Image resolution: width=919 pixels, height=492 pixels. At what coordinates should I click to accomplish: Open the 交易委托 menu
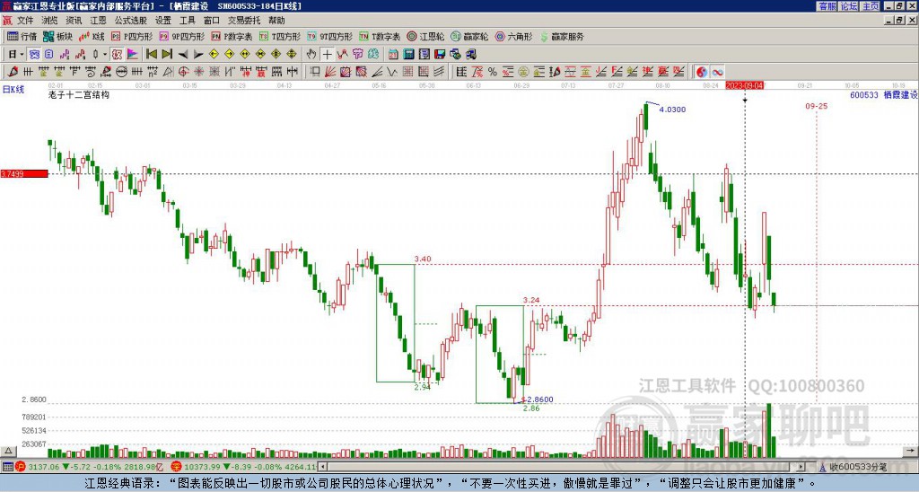click(244, 21)
